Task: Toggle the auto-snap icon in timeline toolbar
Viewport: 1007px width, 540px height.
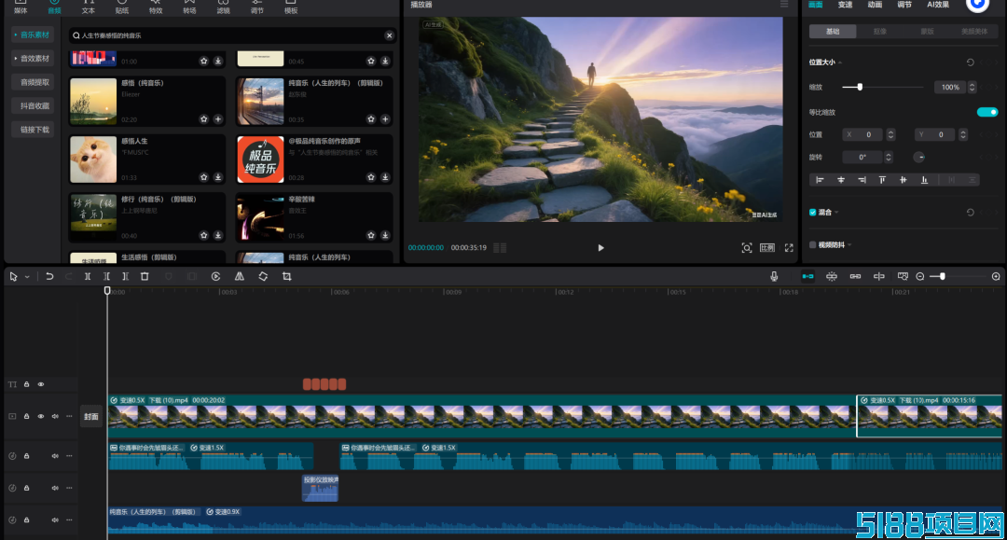Action: (x=831, y=276)
